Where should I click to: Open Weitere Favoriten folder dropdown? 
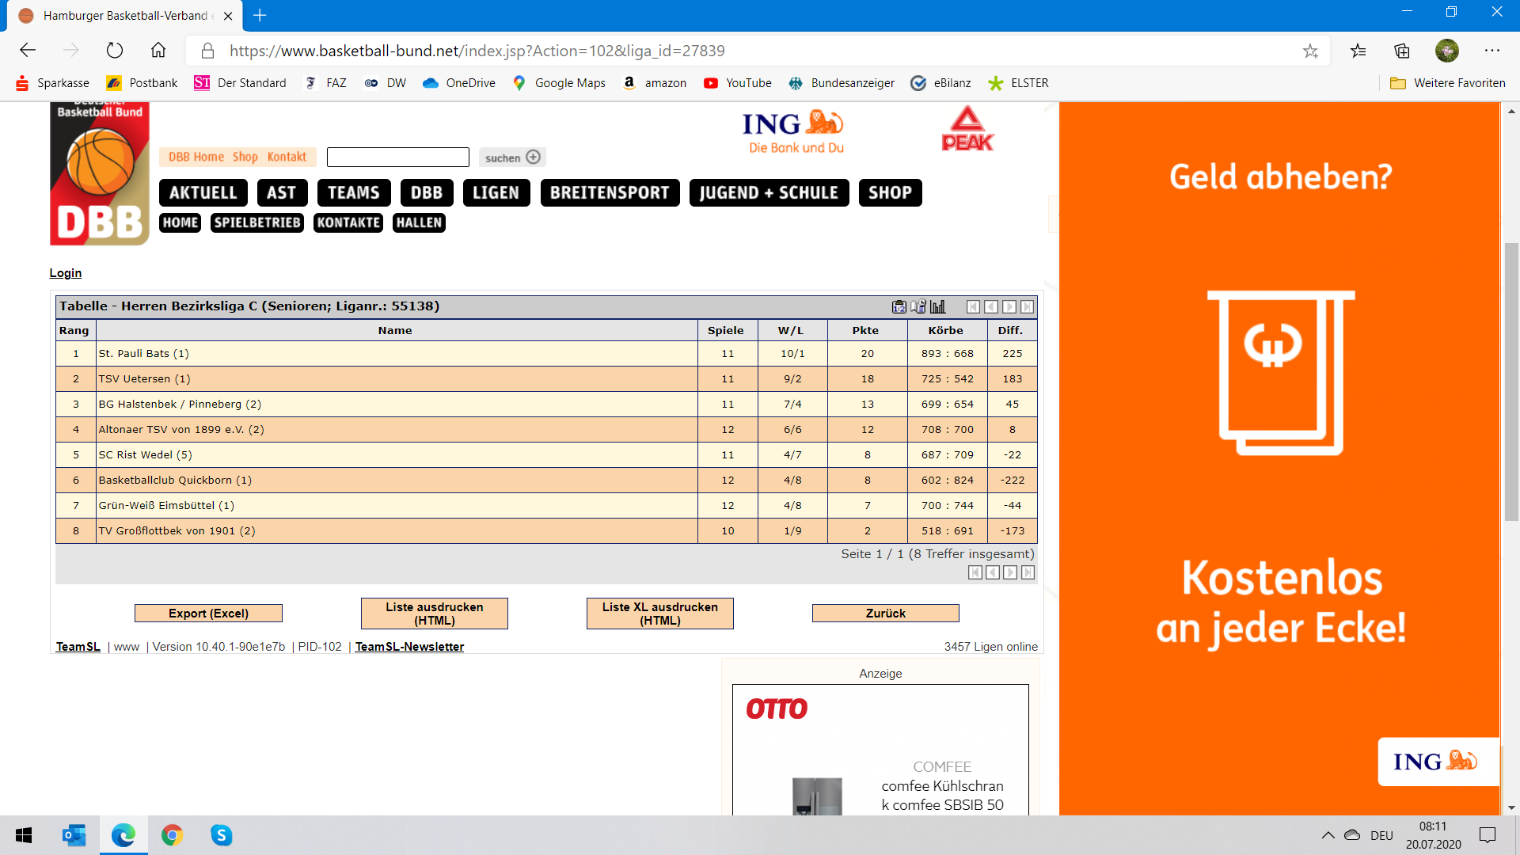click(x=1448, y=83)
